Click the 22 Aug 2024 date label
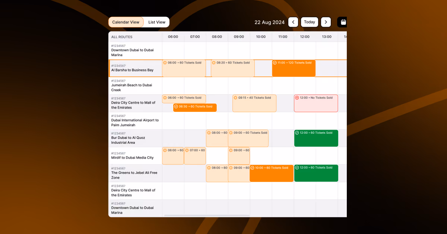447x234 pixels. pos(269,22)
